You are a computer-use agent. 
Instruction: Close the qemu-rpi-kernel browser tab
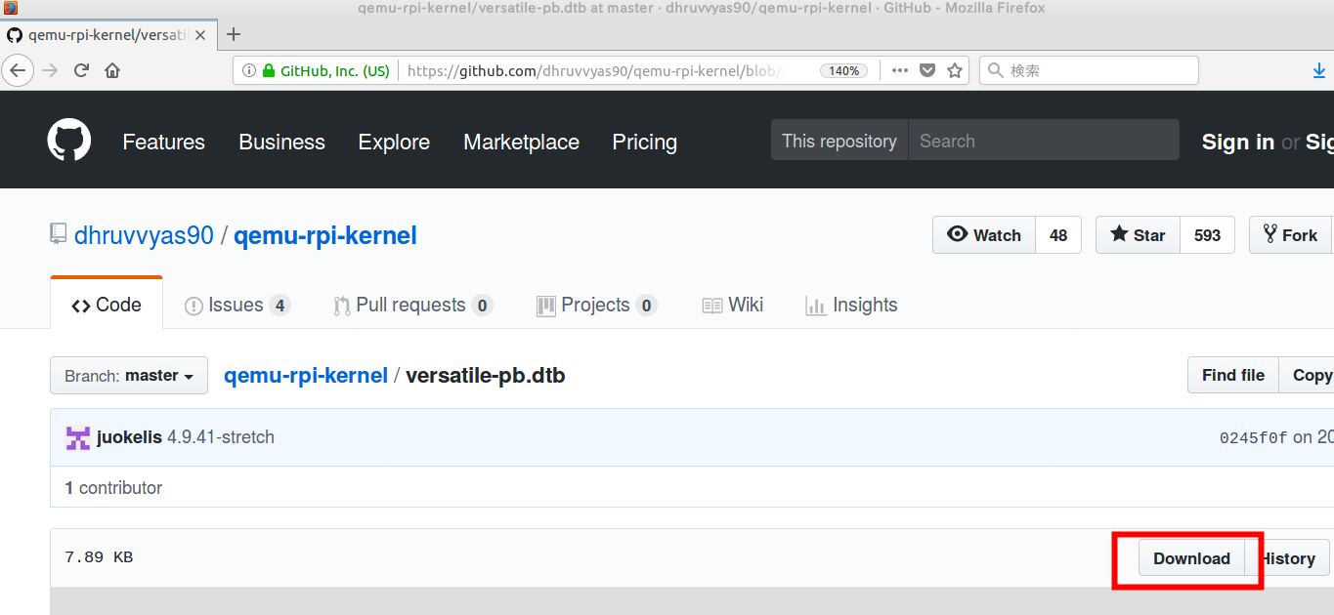pyautogui.click(x=201, y=35)
